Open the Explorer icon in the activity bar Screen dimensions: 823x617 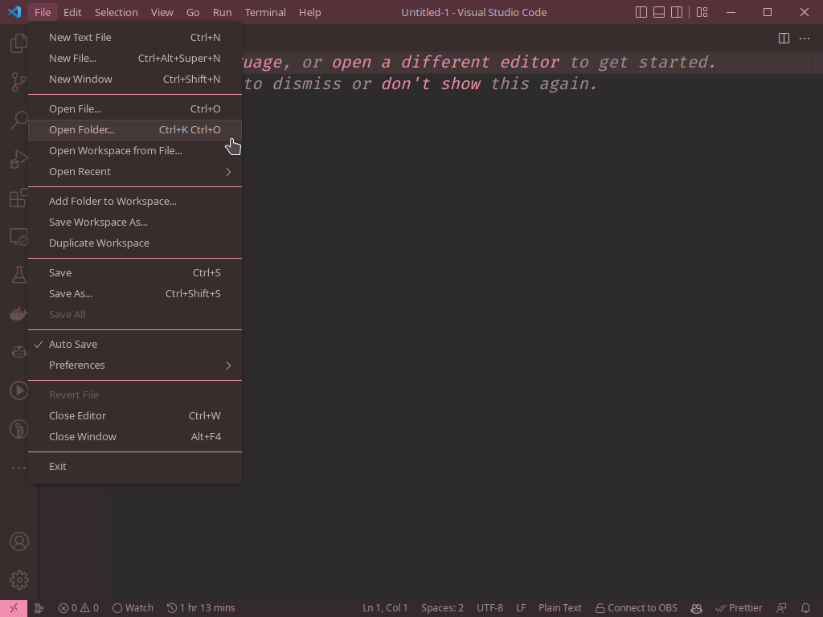click(18, 43)
